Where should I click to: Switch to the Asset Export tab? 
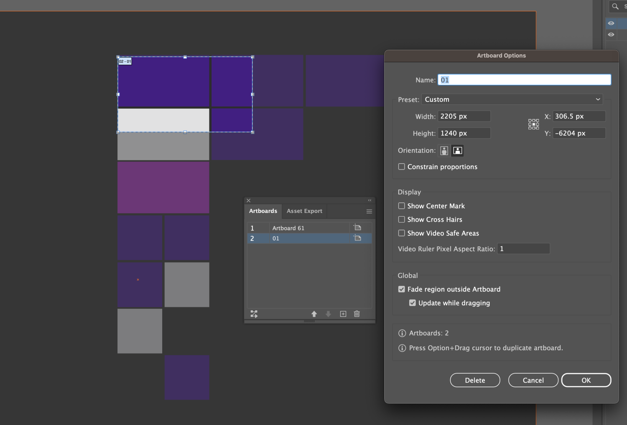tap(304, 211)
